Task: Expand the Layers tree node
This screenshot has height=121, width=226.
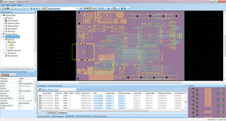Action: pyautogui.click(x=4, y=18)
